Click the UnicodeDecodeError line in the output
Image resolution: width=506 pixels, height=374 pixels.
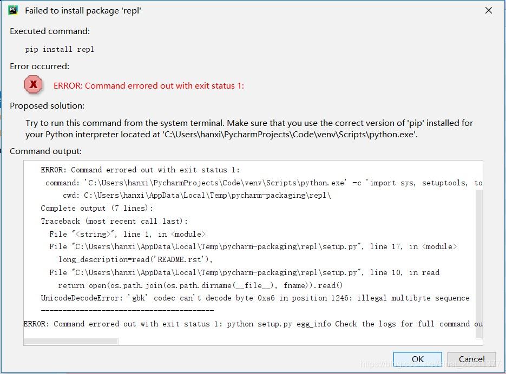[x=255, y=298]
